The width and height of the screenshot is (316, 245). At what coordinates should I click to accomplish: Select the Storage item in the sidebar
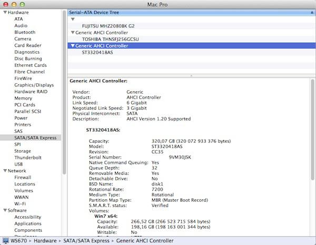tap(24, 151)
